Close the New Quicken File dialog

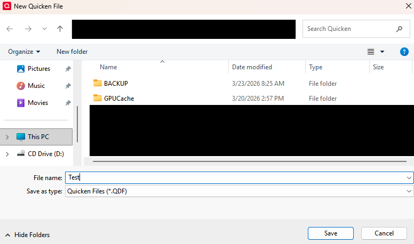(408, 6)
